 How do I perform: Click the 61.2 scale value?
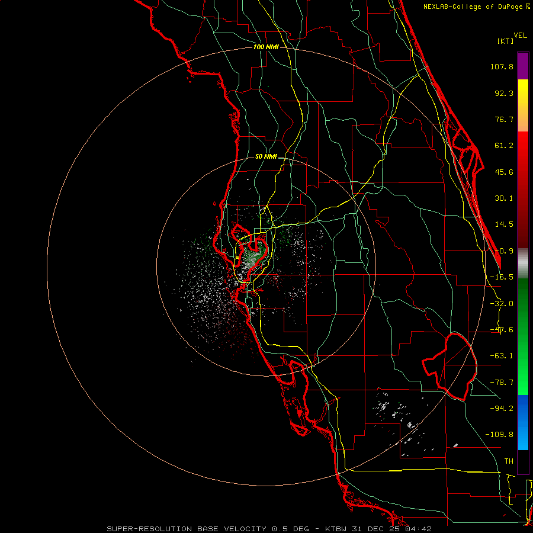pyautogui.click(x=504, y=146)
